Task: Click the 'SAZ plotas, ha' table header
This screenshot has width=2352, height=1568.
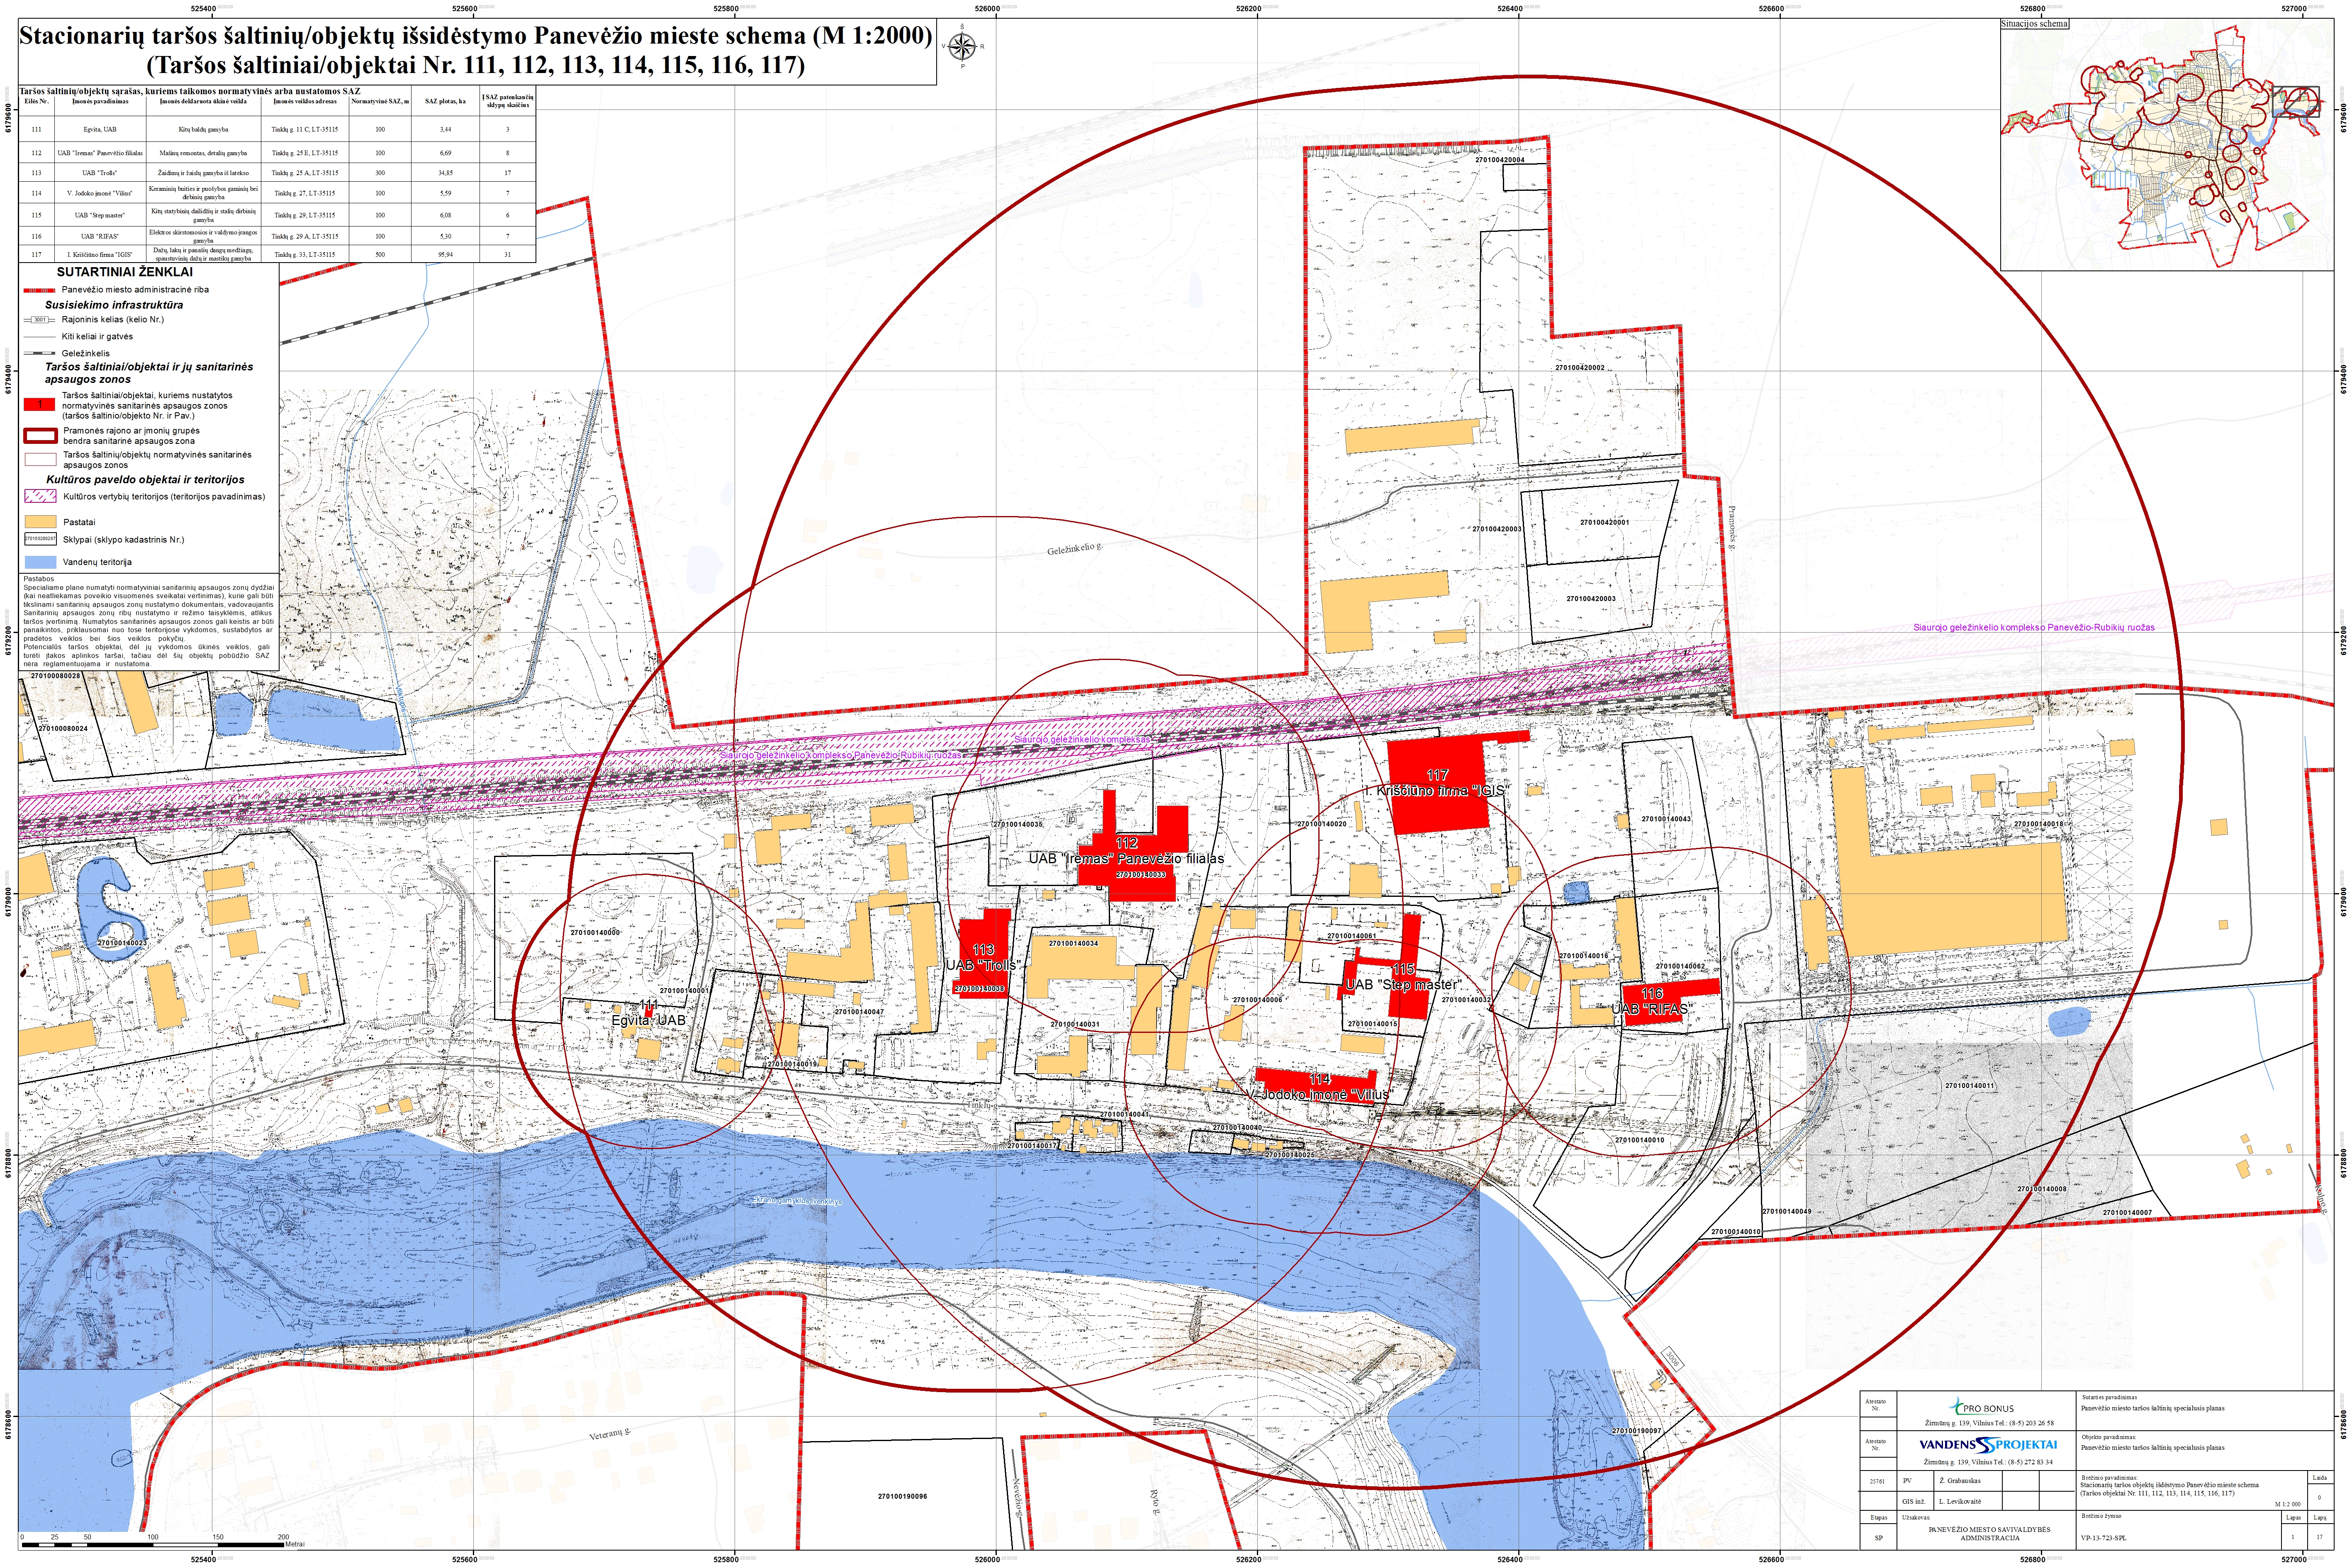Action: [445, 102]
